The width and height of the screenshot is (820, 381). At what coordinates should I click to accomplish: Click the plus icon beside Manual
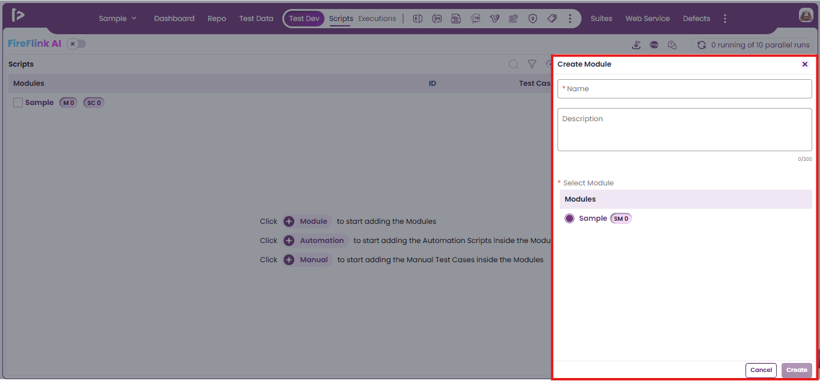click(x=289, y=260)
